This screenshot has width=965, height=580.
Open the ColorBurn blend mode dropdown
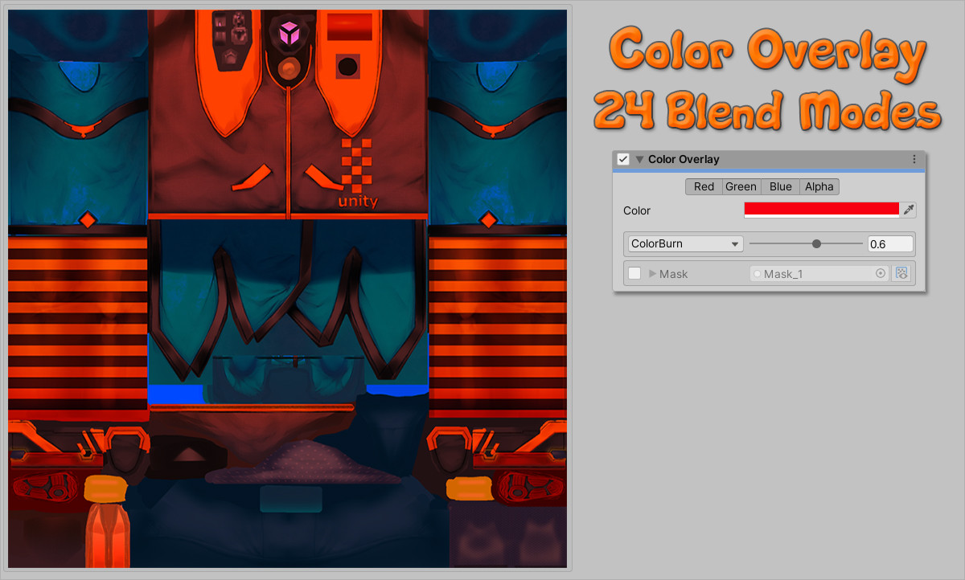point(685,243)
